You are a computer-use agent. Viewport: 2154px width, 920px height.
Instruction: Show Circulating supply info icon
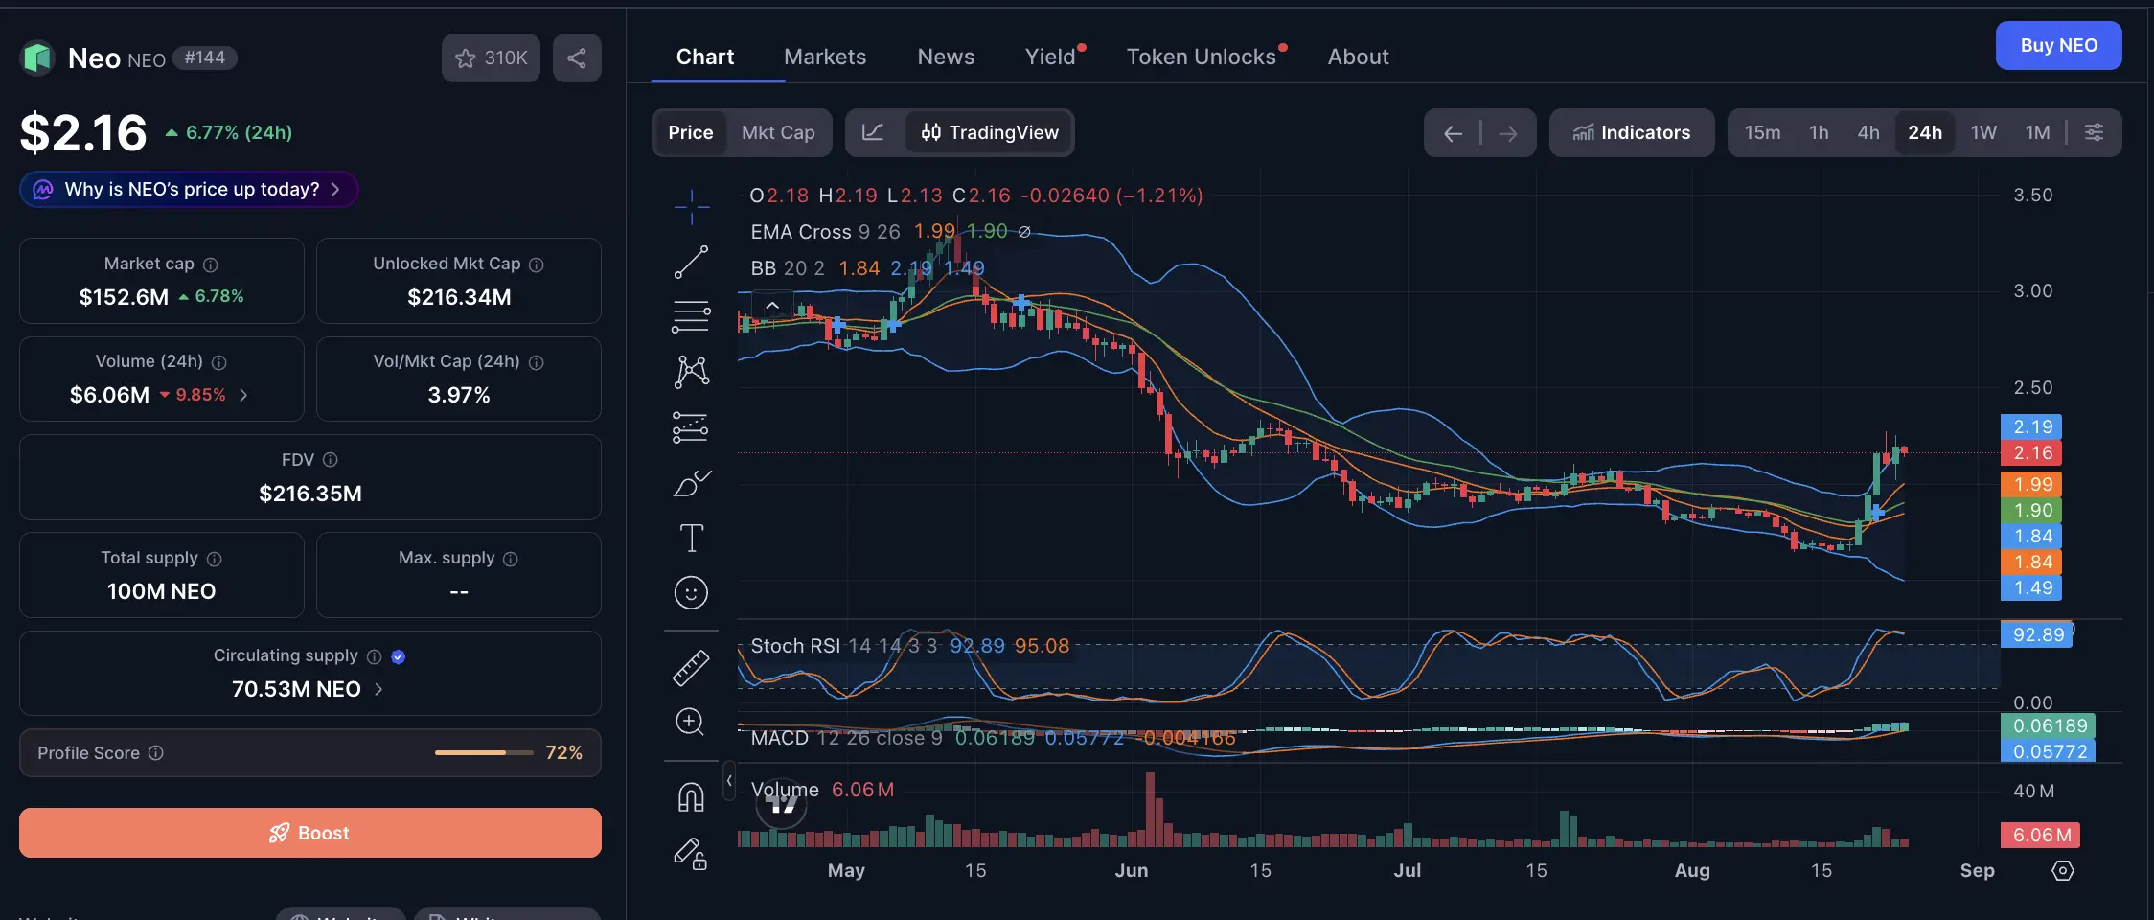[x=375, y=656]
